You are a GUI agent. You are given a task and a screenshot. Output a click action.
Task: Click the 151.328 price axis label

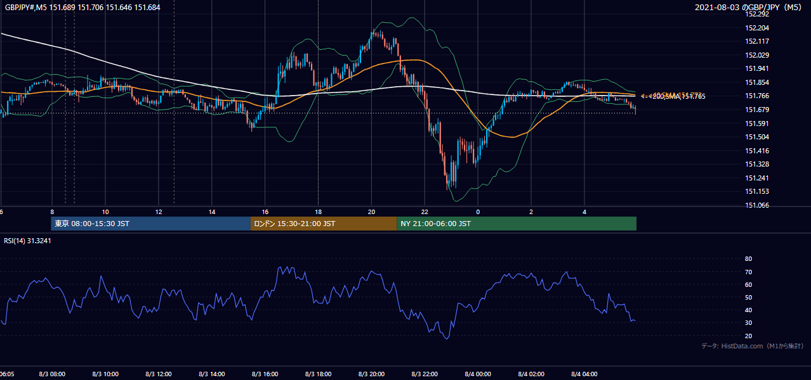tap(758, 164)
